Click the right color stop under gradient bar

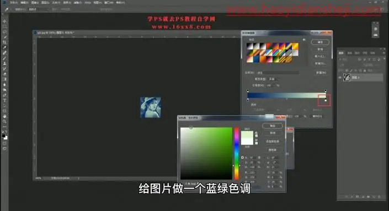[x=326, y=100]
